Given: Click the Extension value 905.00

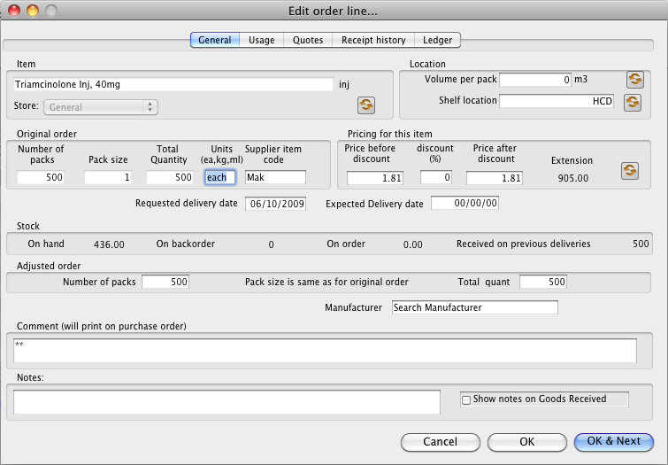Looking at the screenshot, I should (x=573, y=178).
